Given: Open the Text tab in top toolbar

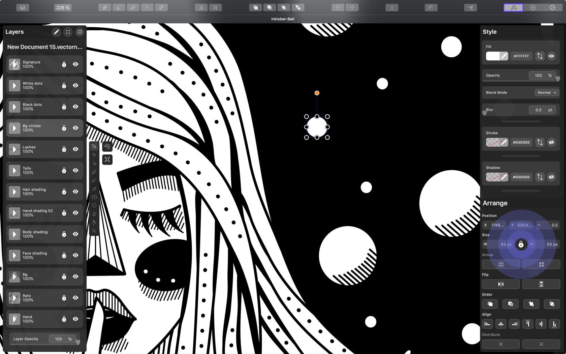Looking at the screenshot, I should pyautogui.click(x=392, y=7).
